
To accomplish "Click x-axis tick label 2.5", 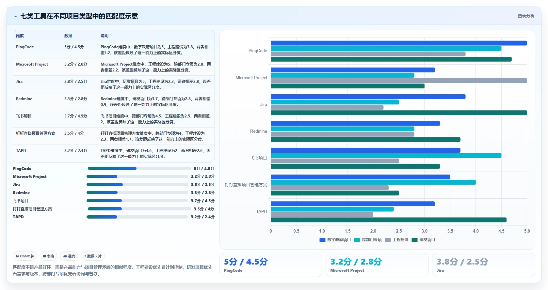I will (399, 231).
